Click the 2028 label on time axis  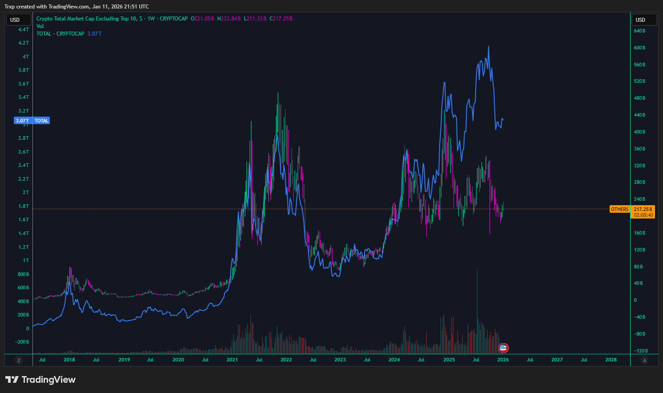click(611, 360)
